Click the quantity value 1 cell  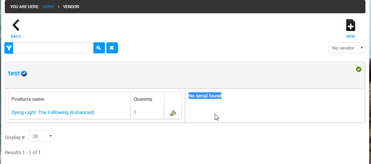pyautogui.click(x=147, y=113)
